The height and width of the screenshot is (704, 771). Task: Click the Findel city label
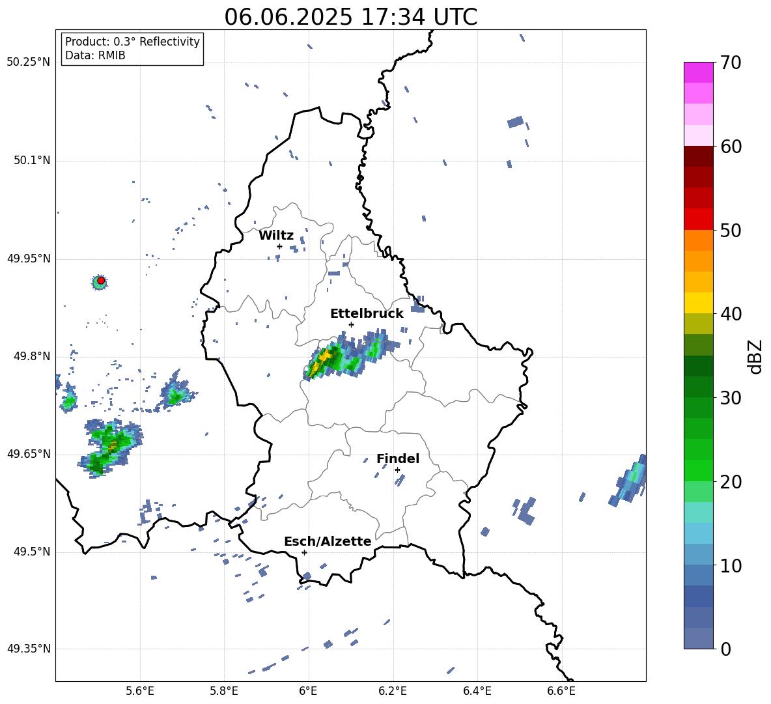[398, 458]
